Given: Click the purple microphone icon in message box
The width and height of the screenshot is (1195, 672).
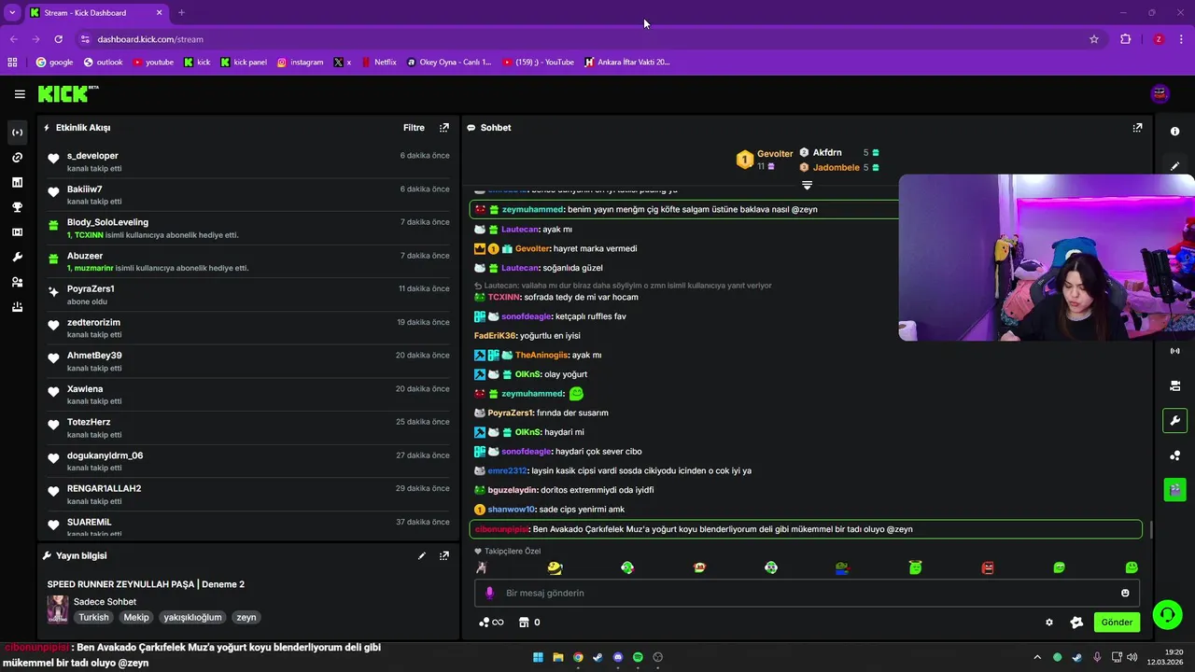Looking at the screenshot, I should click(489, 593).
